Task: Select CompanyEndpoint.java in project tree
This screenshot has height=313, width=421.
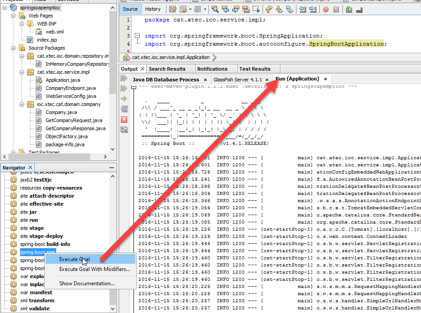Action: 71,88
